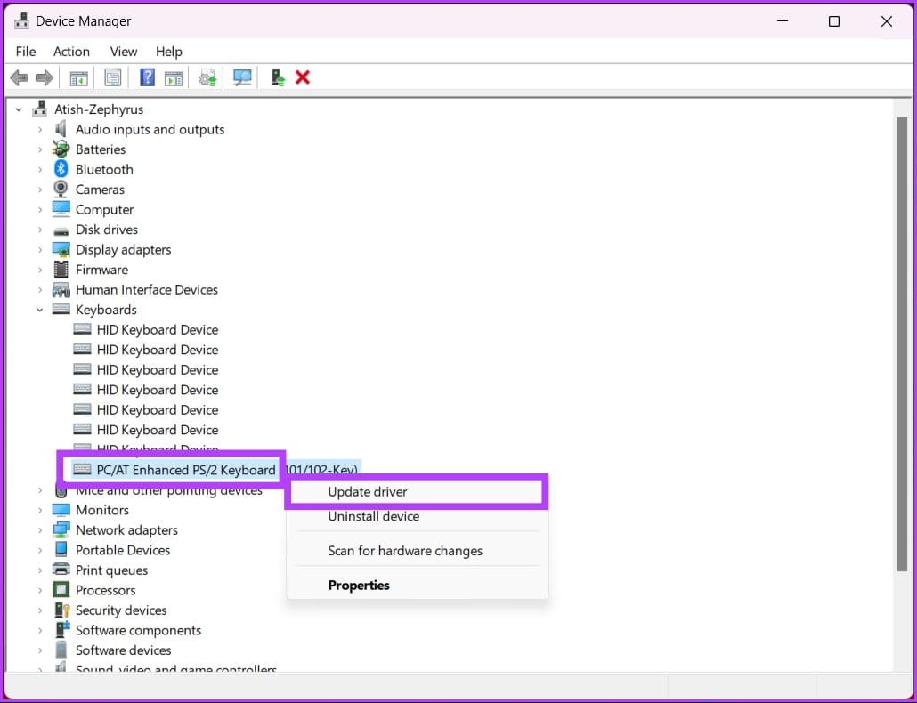Click the Back arrow toolbar icon
The image size is (917, 703).
(x=19, y=77)
